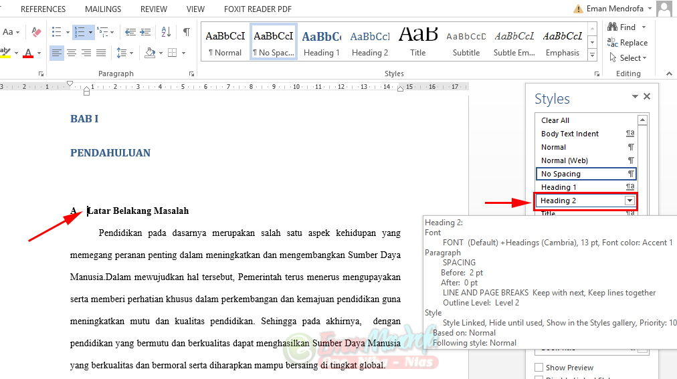Apply the No Spacing gallery style
Screen dimensions: 677x379
pos(274,42)
